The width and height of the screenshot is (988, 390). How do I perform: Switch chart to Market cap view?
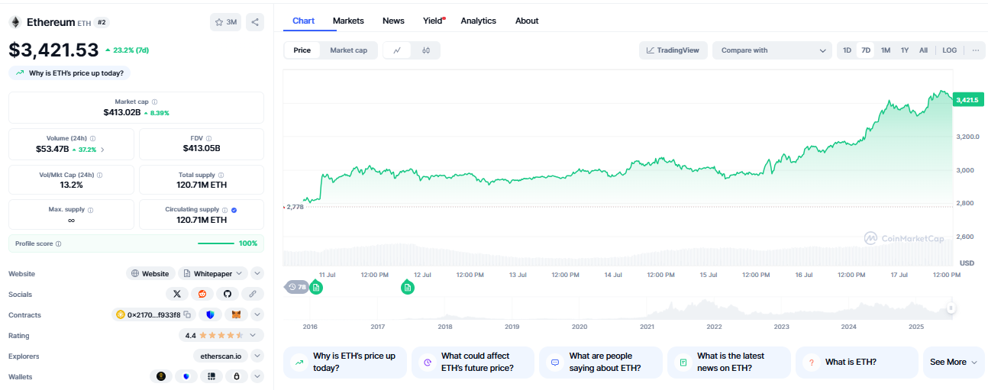click(x=348, y=50)
